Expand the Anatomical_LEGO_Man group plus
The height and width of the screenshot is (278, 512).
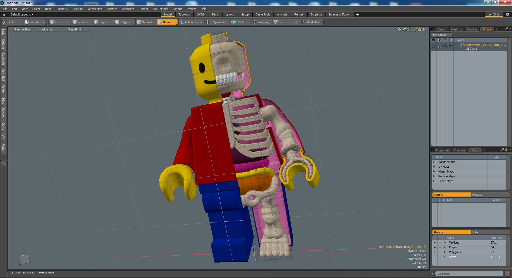(x=458, y=47)
